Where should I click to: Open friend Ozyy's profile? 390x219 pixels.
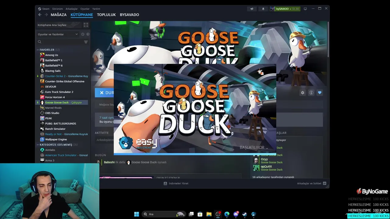[x=264, y=159]
